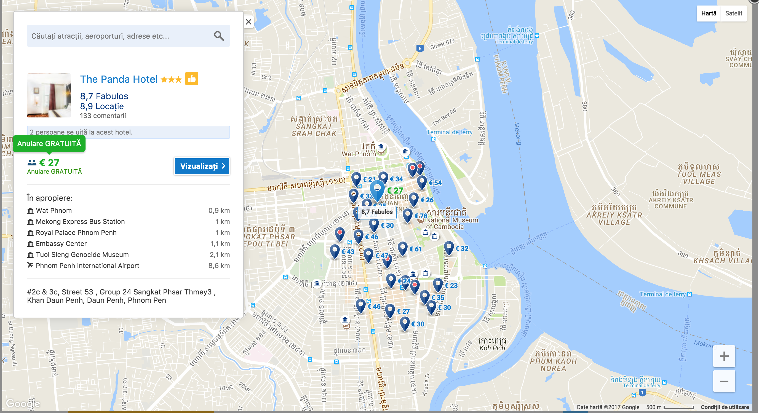759x413 pixels.
Task: Switch map to Satelit view
Action: tap(733, 13)
